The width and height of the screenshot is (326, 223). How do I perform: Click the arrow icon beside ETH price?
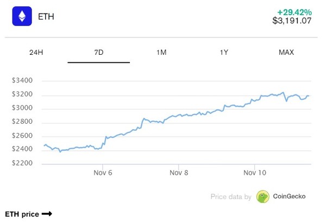pos(47,214)
